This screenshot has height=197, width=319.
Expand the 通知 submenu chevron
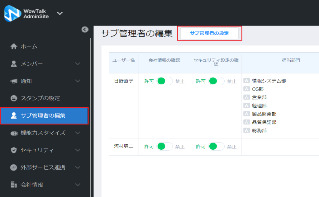click(x=78, y=81)
